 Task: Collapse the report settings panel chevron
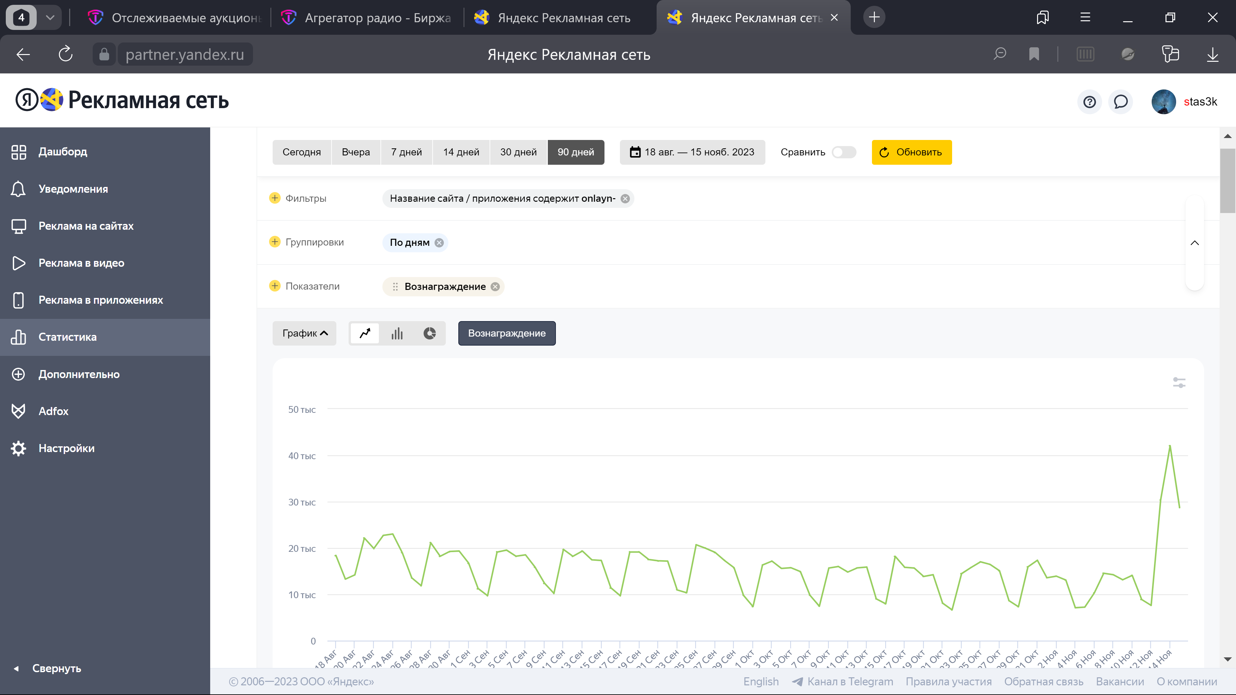coord(1194,243)
